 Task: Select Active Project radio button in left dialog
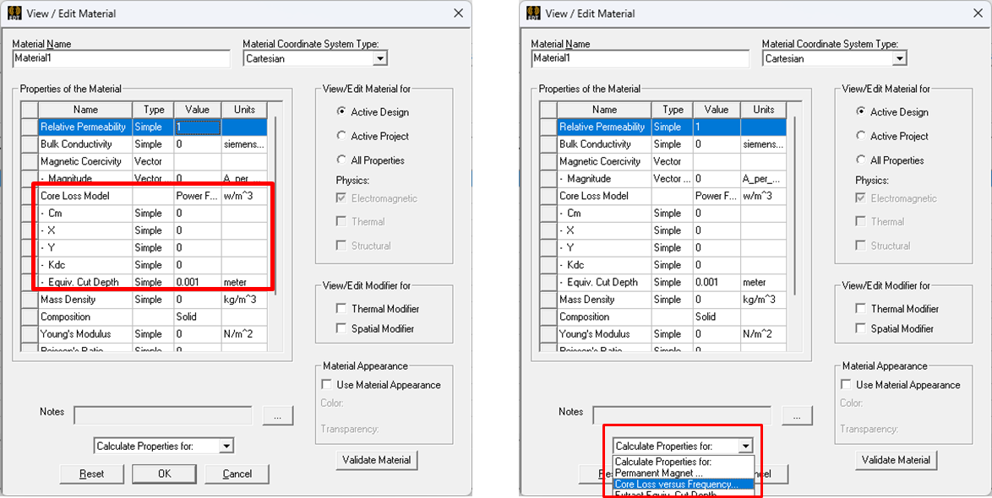point(342,136)
